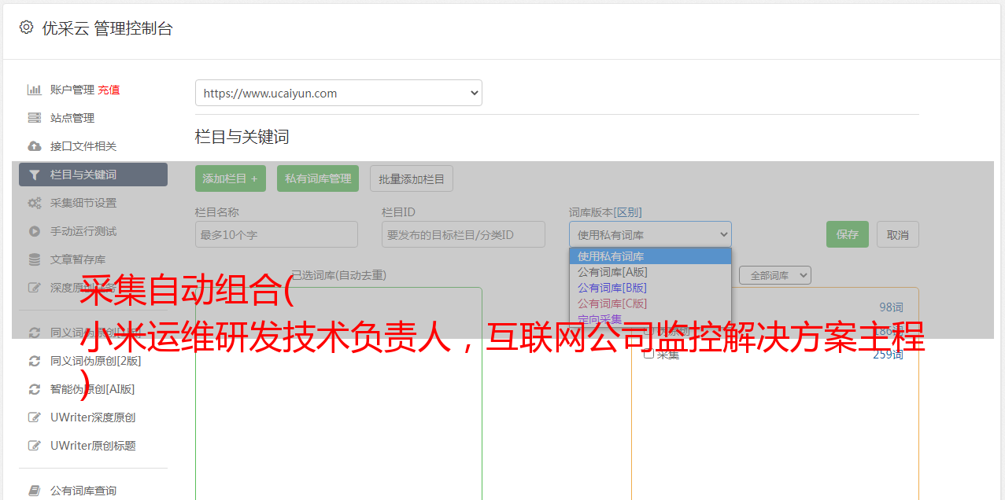Focus the 栏目名称 input field
1005x500 pixels.
276,234
